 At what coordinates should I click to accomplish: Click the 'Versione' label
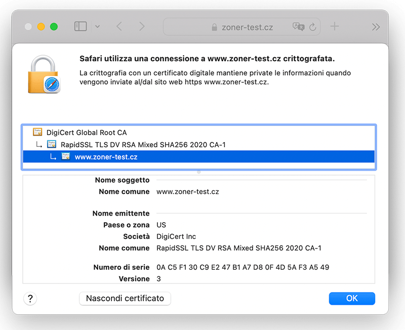[134, 279]
